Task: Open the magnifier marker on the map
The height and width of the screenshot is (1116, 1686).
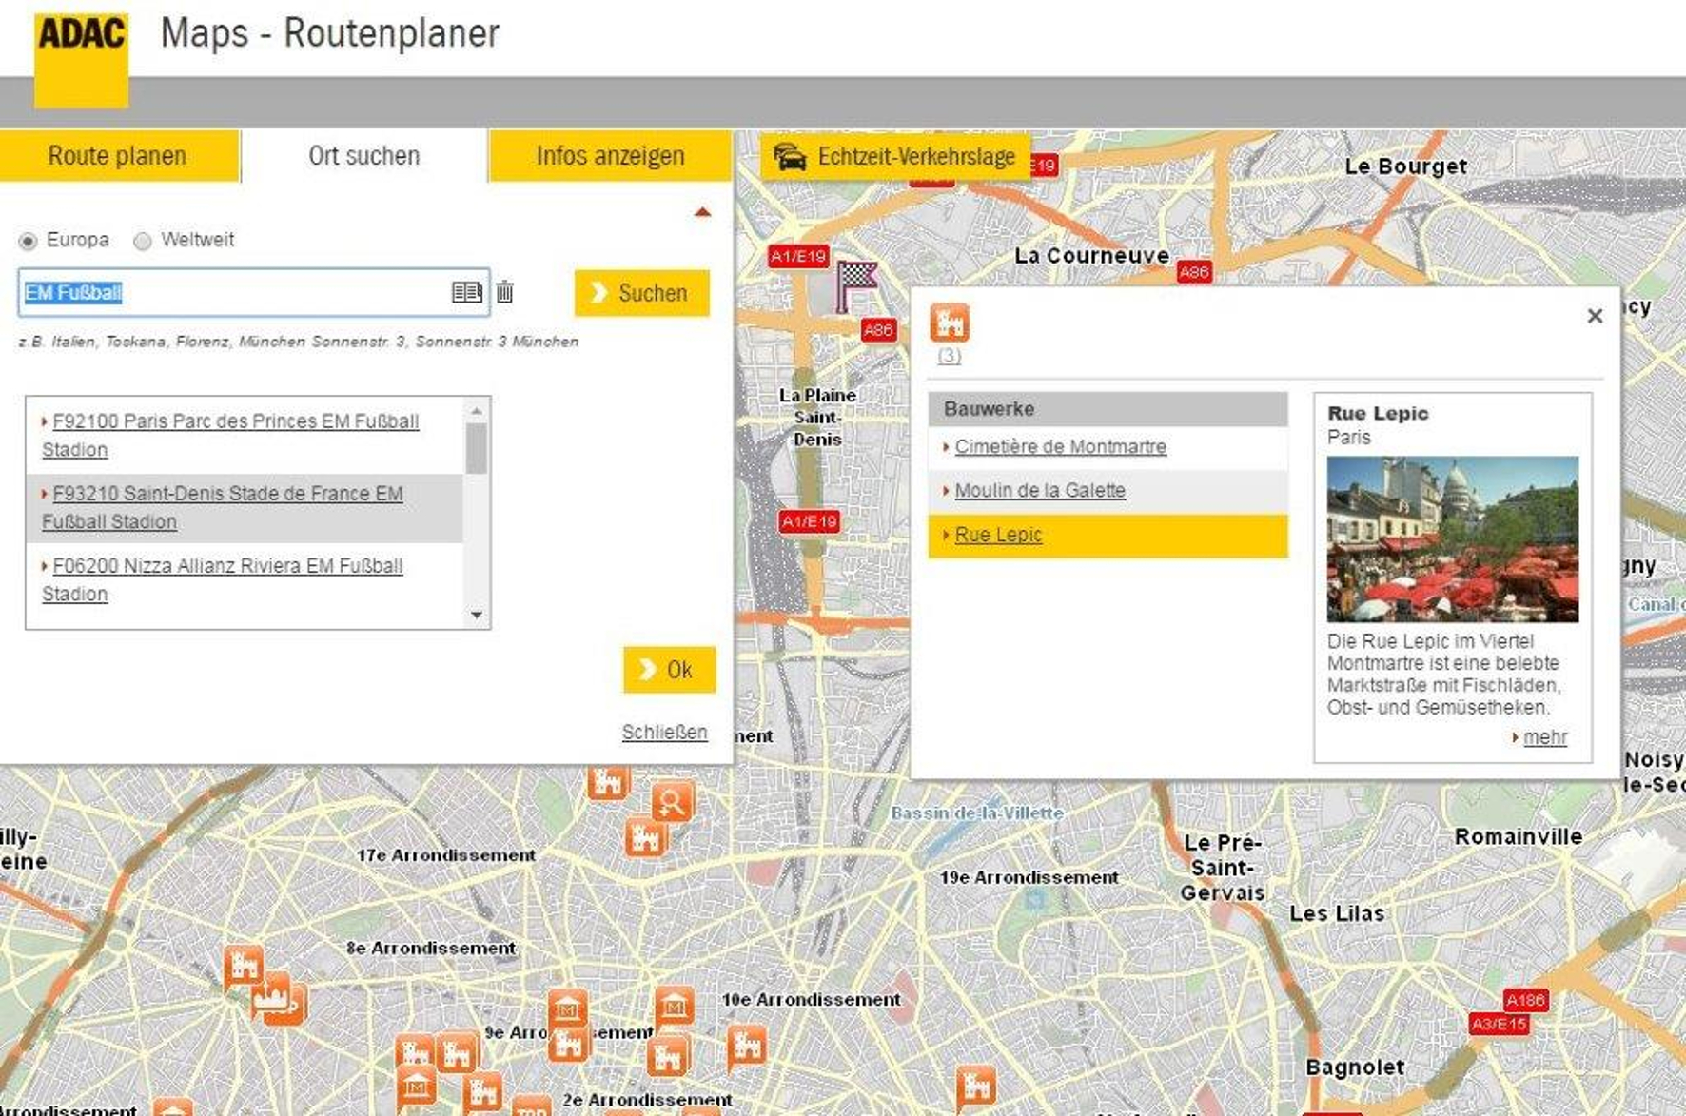Action: [x=672, y=803]
